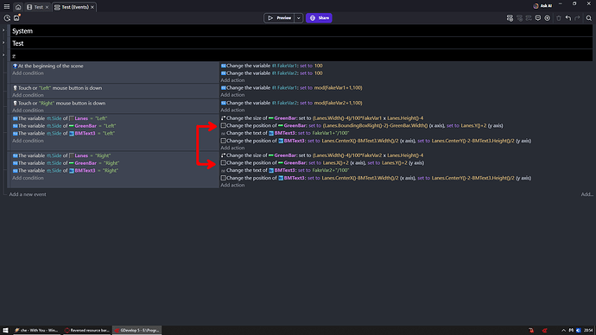Click the taskbar clock showing 20:54
The image size is (596, 335).
588,331
